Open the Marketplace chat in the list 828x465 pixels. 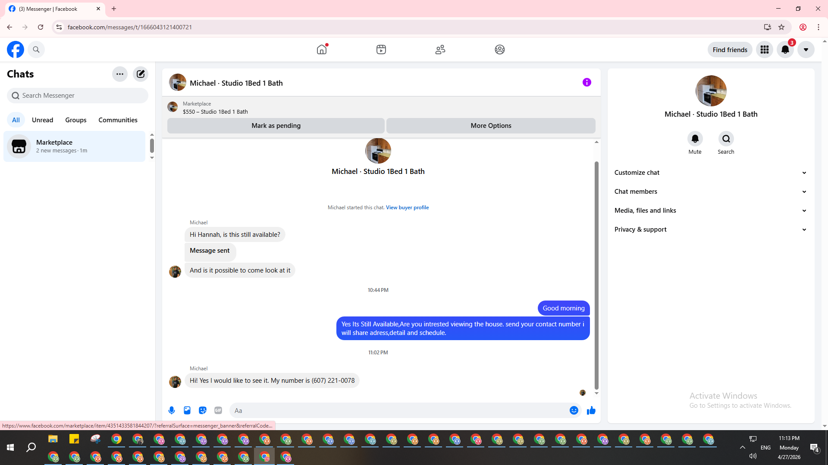click(75, 146)
